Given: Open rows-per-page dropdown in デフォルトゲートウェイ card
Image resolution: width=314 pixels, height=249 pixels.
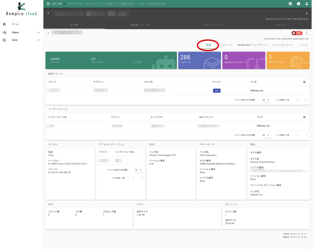Looking at the screenshot, I should (138, 170).
